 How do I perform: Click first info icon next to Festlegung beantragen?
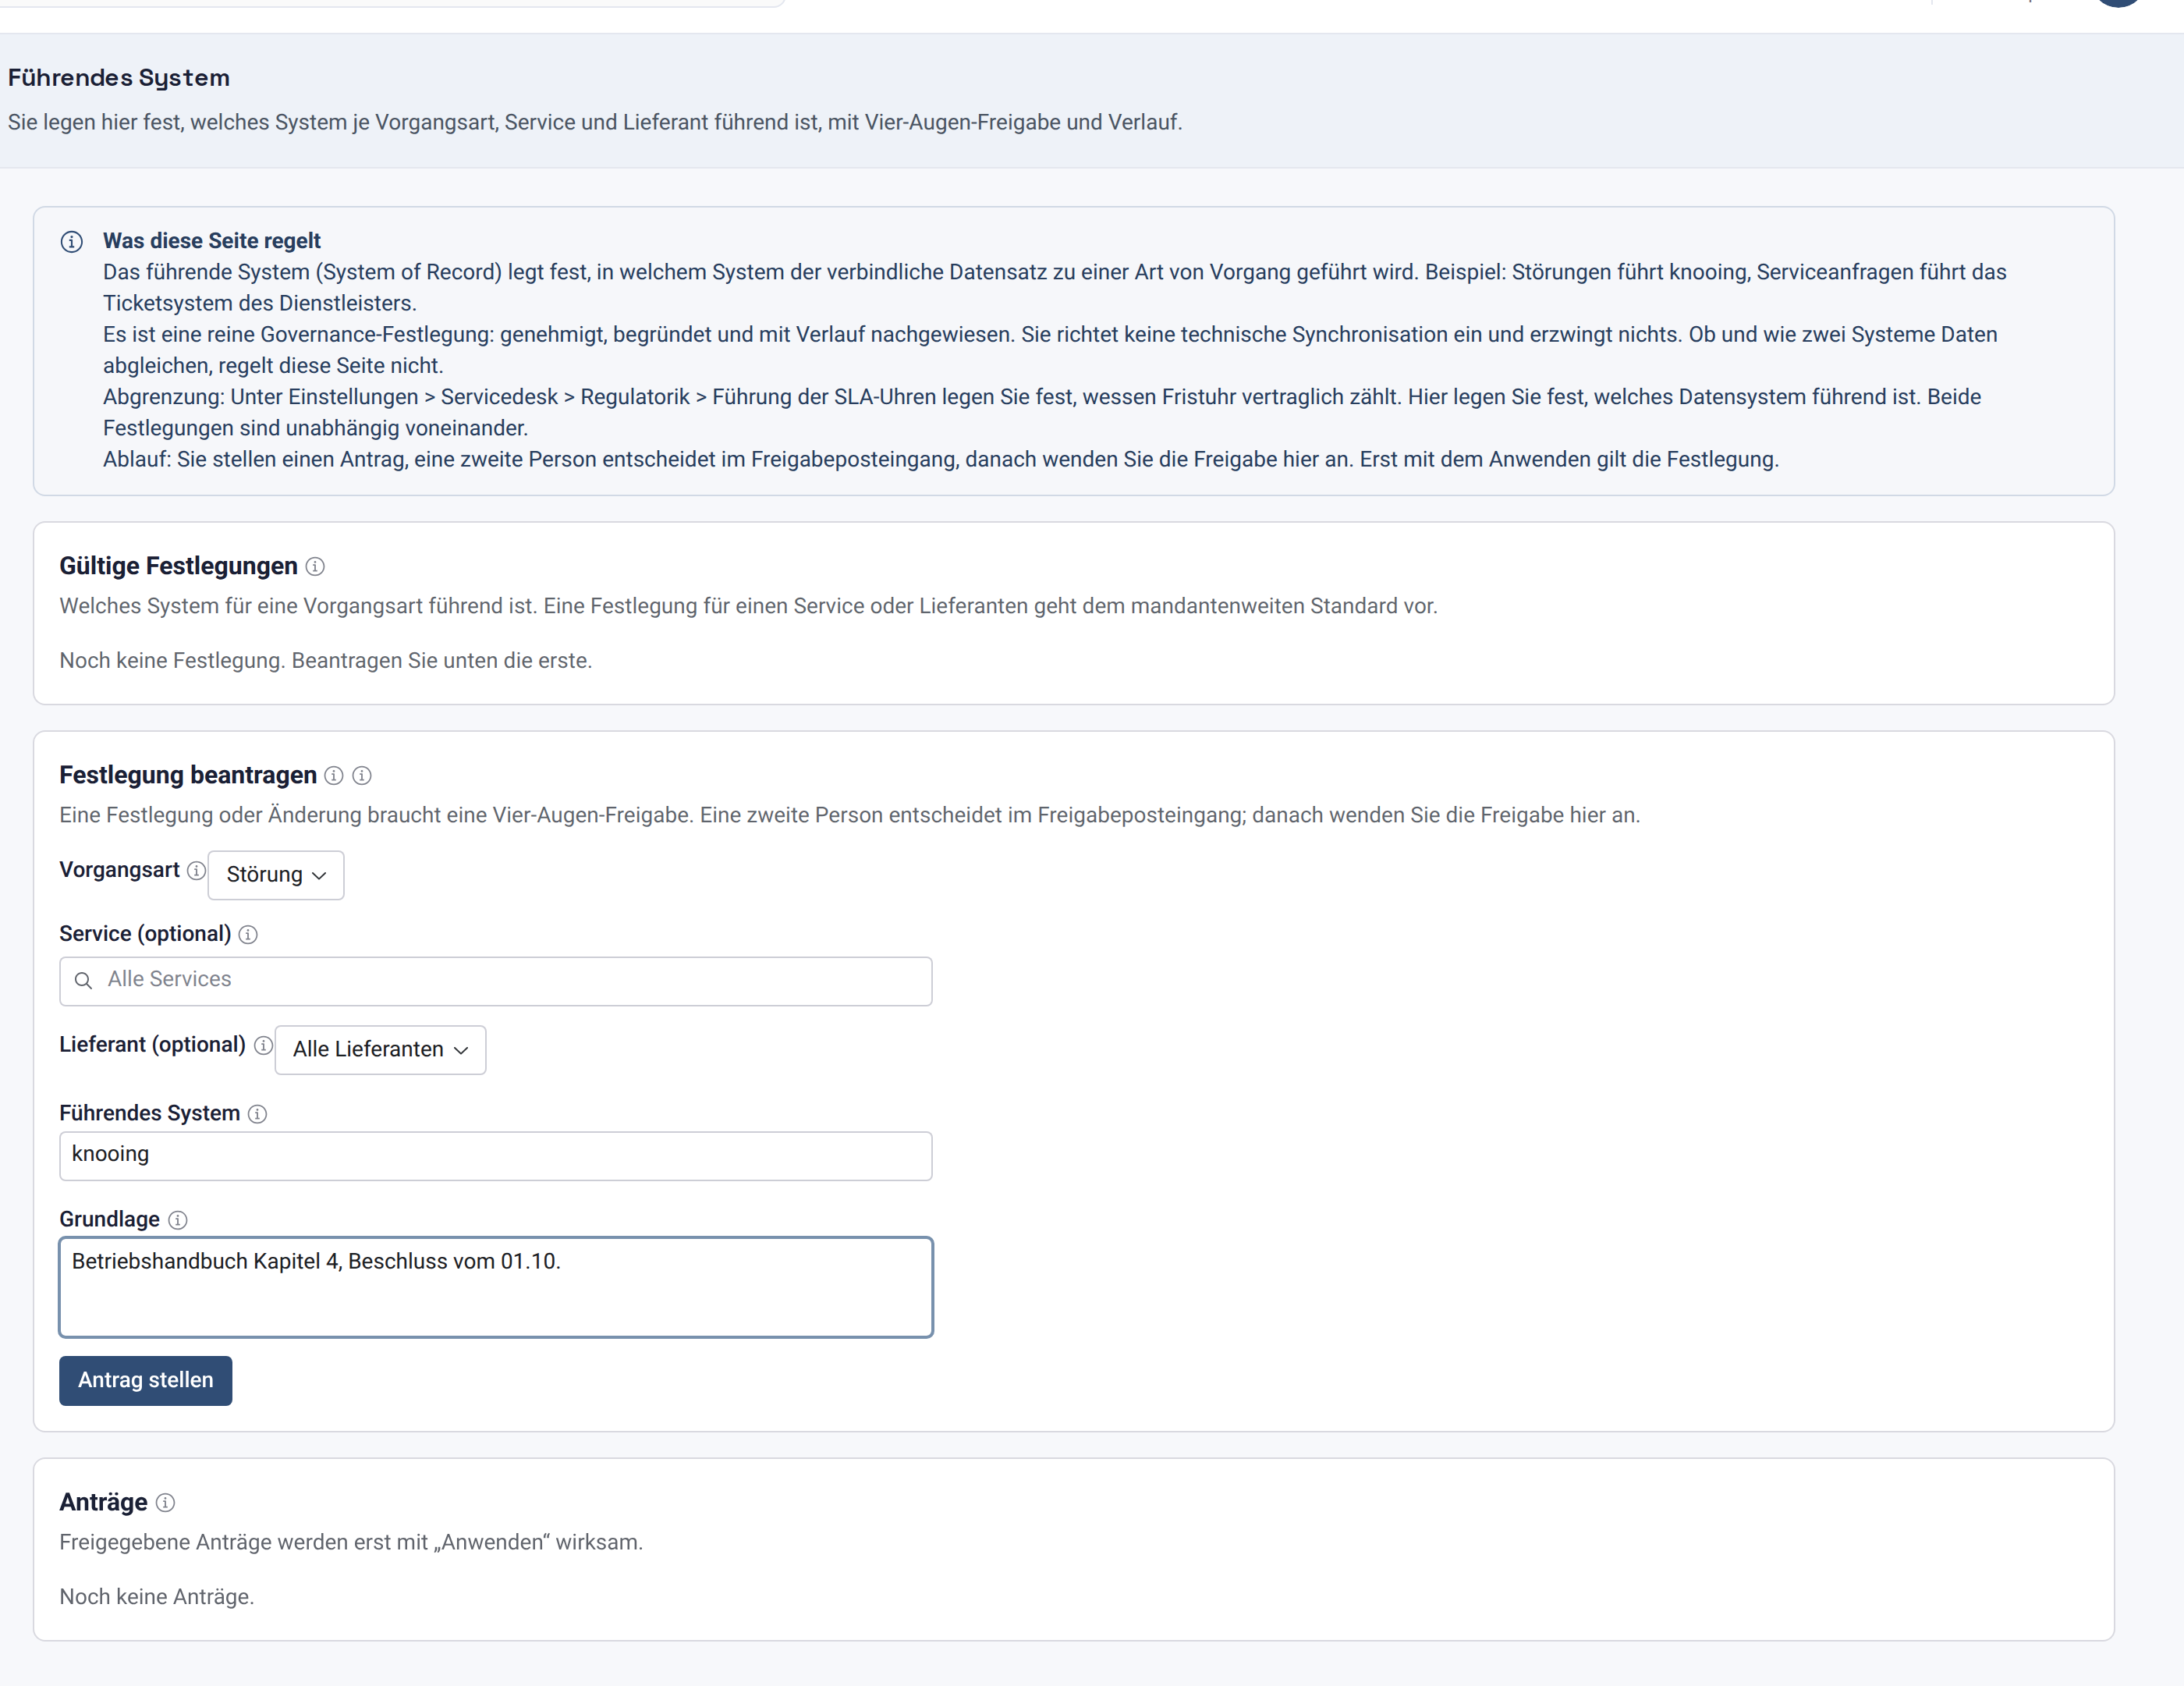334,776
